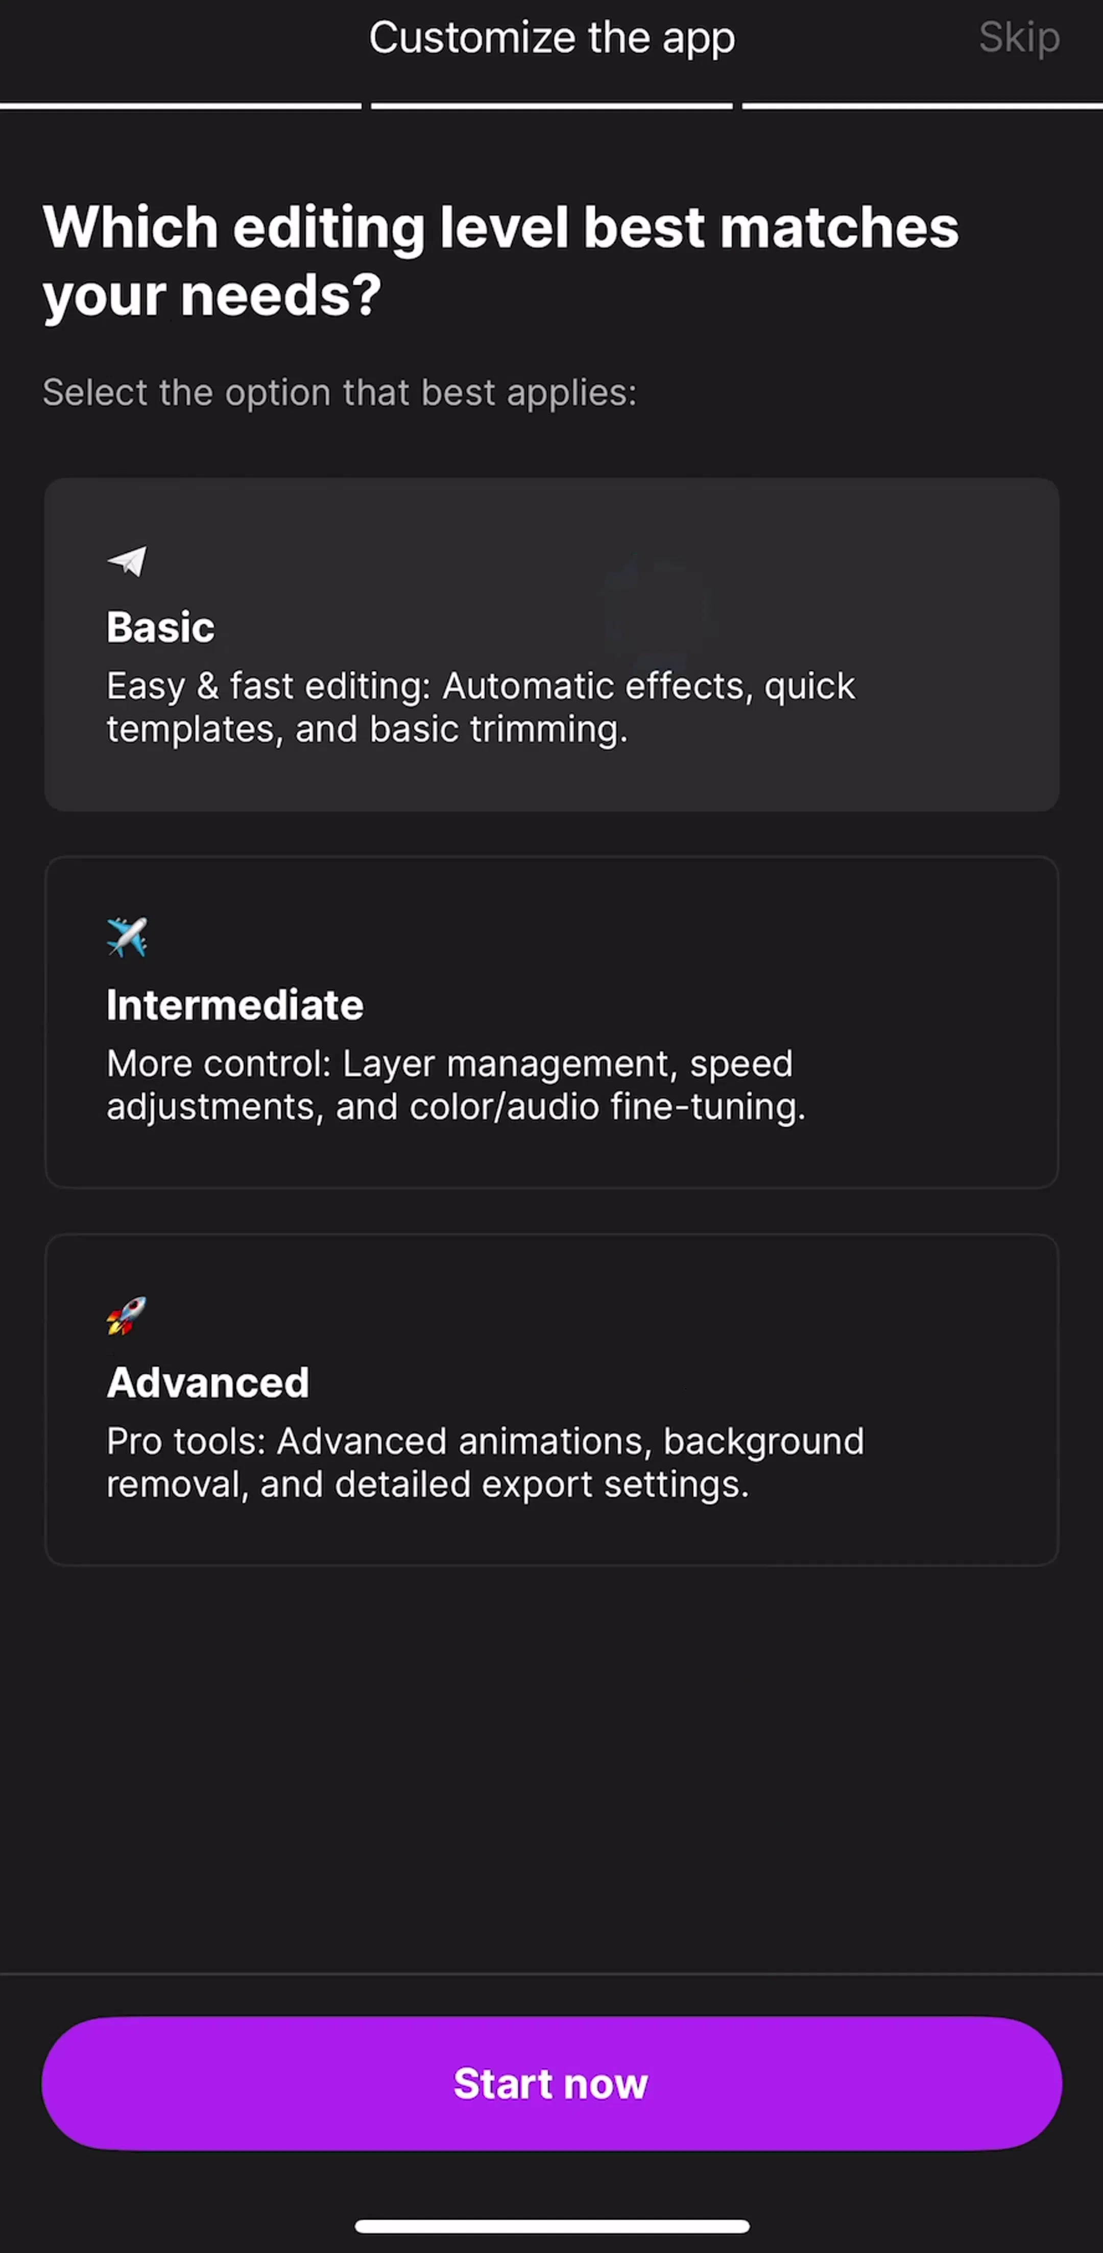Select the Basic editing level card
This screenshot has width=1103, height=2253.
click(x=552, y=645)
